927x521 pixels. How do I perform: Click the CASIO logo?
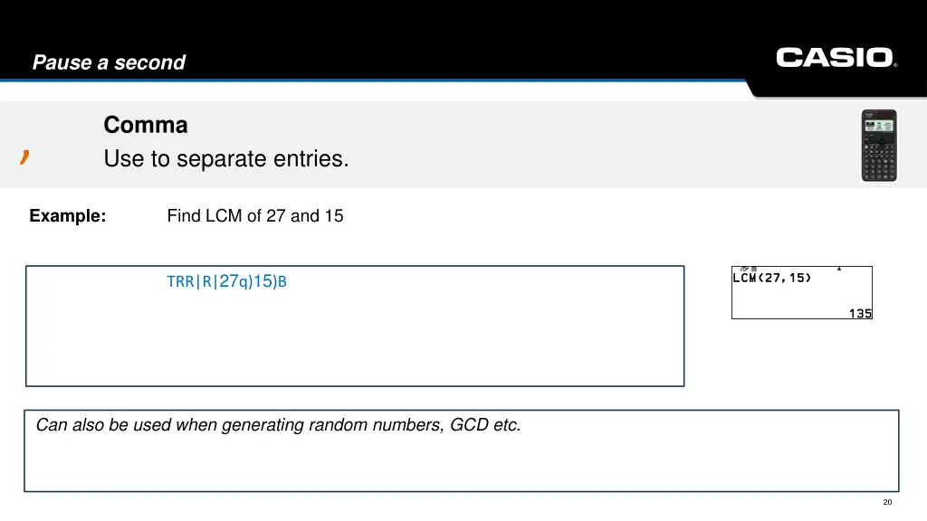836,57
